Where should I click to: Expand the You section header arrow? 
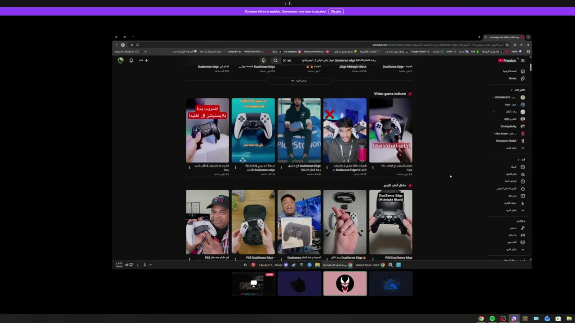coord(518,159)
